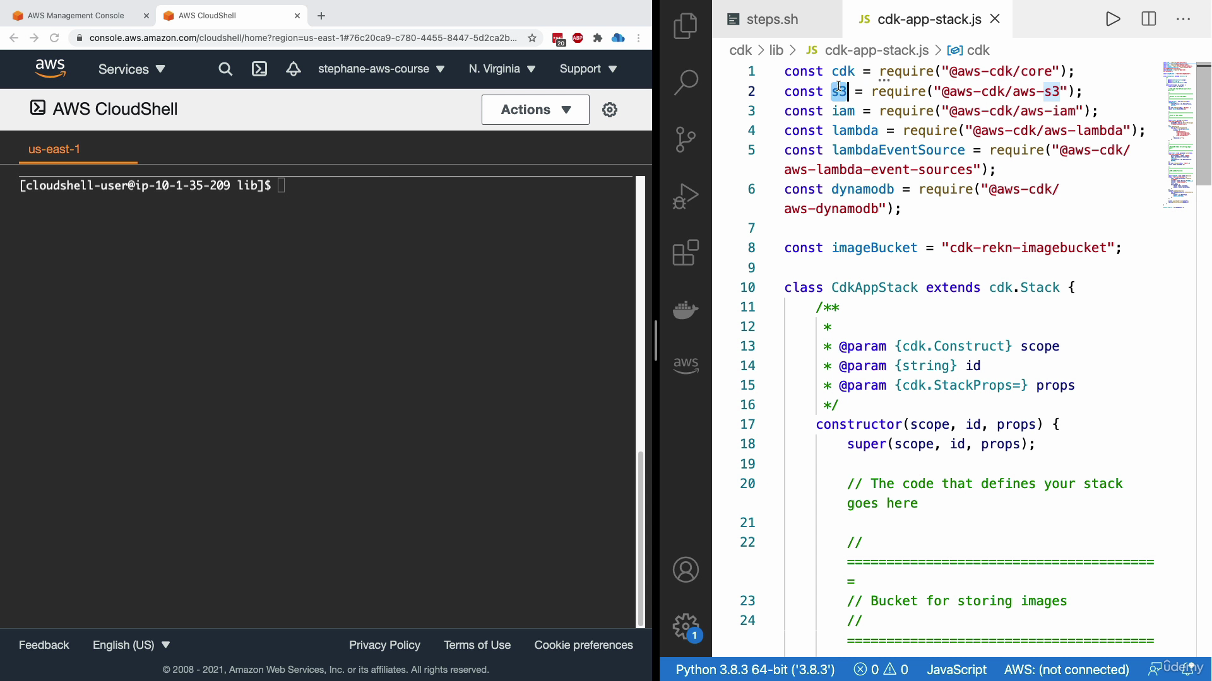Click line number 10 in gutter
The image size is (1212, 681).
point(747,288)
